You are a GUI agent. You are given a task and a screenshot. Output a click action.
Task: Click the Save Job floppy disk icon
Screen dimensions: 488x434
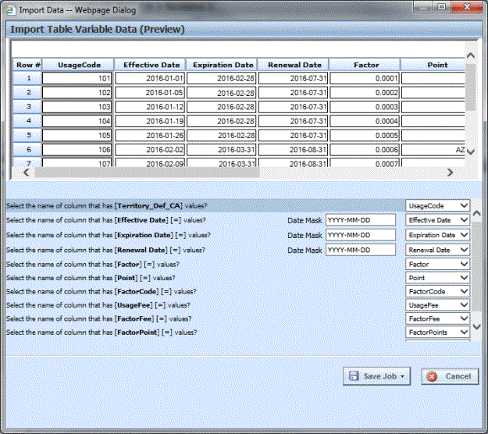(354, 376)
